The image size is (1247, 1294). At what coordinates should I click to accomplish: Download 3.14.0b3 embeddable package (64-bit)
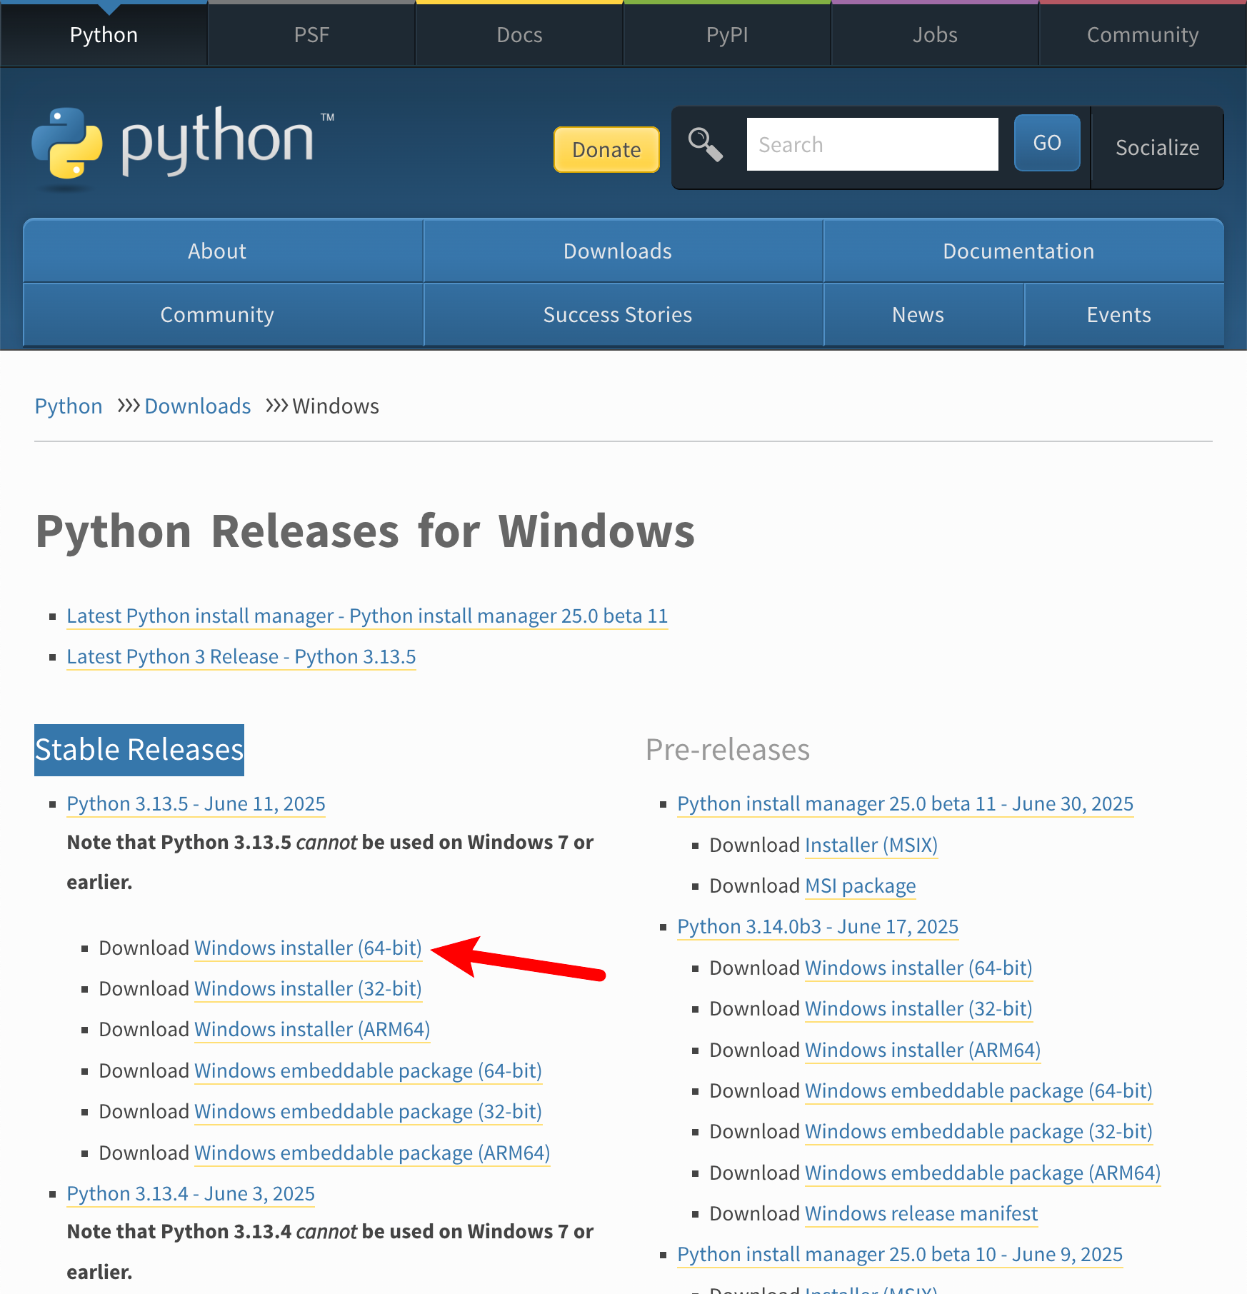point(978,1090)
